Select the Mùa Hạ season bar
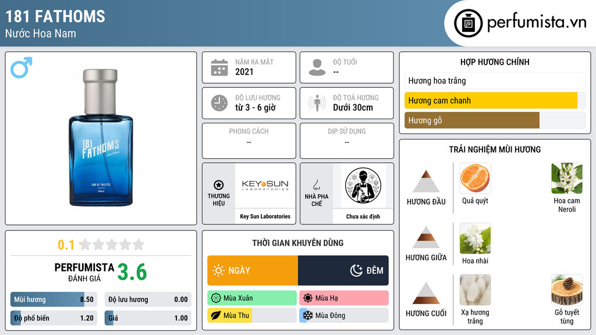The height and width of the screenshot is (335, 596). (x=344, y=298)
